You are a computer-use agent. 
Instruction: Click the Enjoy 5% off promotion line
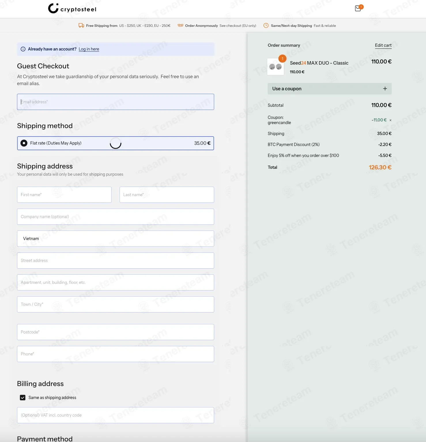(330, 156)
